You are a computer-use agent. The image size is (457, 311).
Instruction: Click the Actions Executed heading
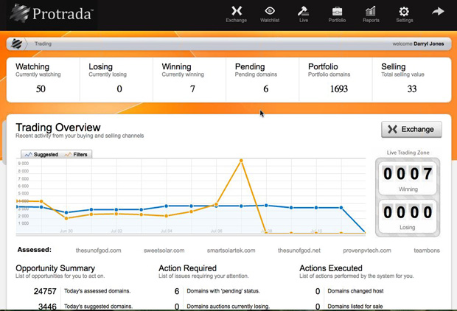tap(331, 268)
